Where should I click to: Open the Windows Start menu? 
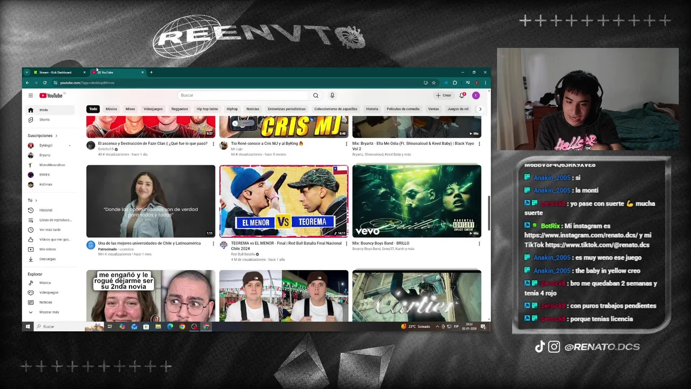click(27, 327)
